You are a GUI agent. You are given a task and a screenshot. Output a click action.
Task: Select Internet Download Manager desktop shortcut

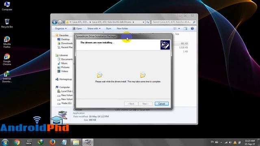pos(7,77)
